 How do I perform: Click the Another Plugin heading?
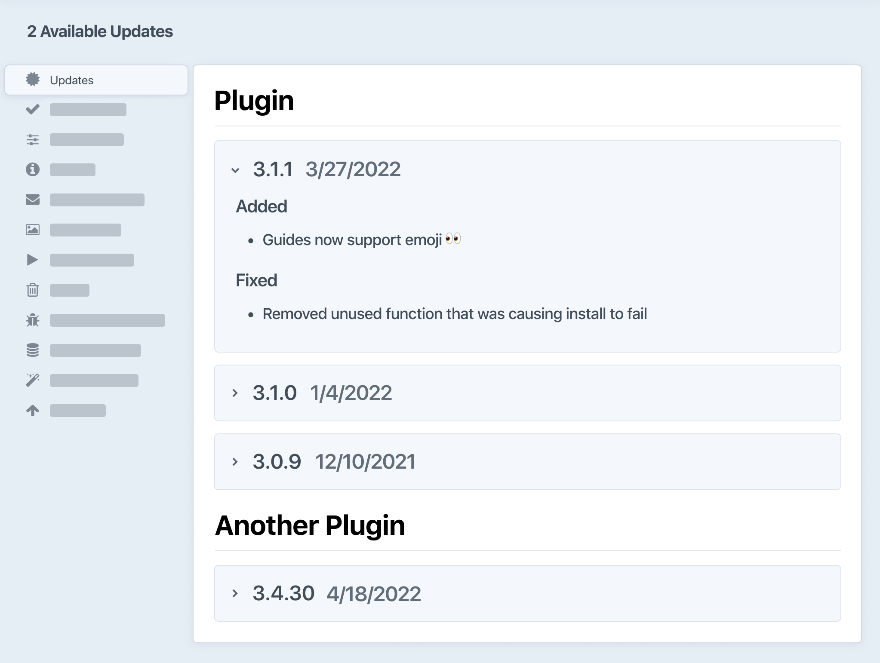click(311, 525)
